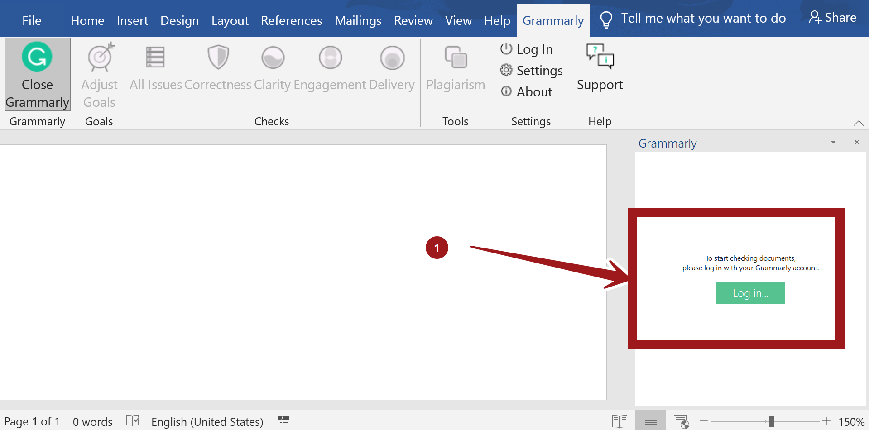
Task: Click the Share button
Action: click(x=833, y=18)
